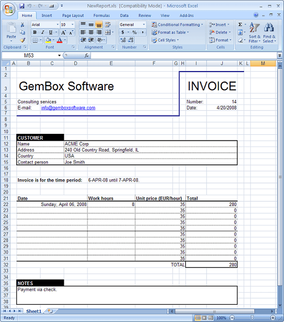Screen dimensions: 284x322
Task: Open the General number format dropdown
Action: click(144, 25)
